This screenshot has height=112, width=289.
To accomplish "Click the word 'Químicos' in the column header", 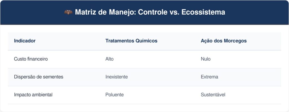I will click(146, 41).
